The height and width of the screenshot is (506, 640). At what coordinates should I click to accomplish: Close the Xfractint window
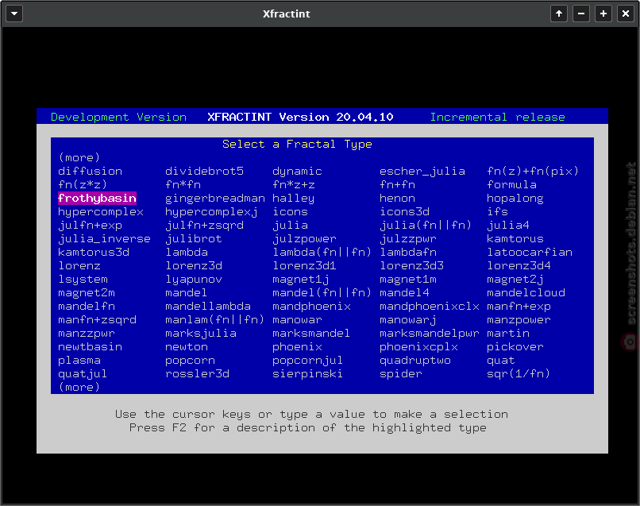(x=625, y=14)
